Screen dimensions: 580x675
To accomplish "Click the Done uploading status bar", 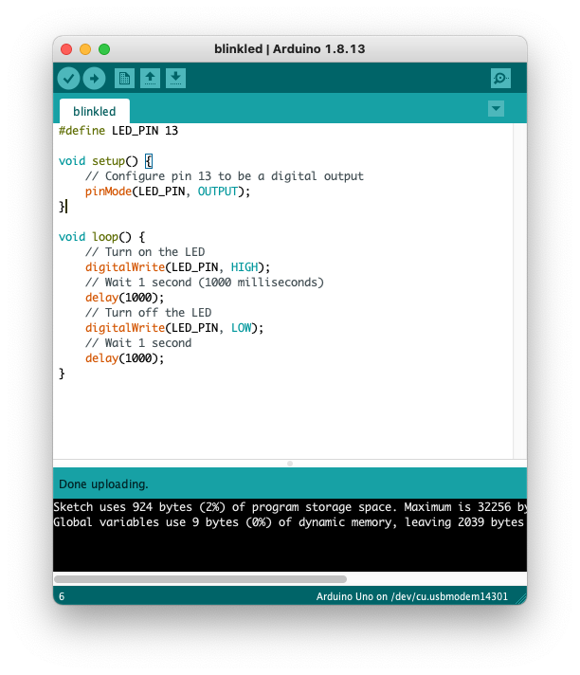I will point(284,483).
